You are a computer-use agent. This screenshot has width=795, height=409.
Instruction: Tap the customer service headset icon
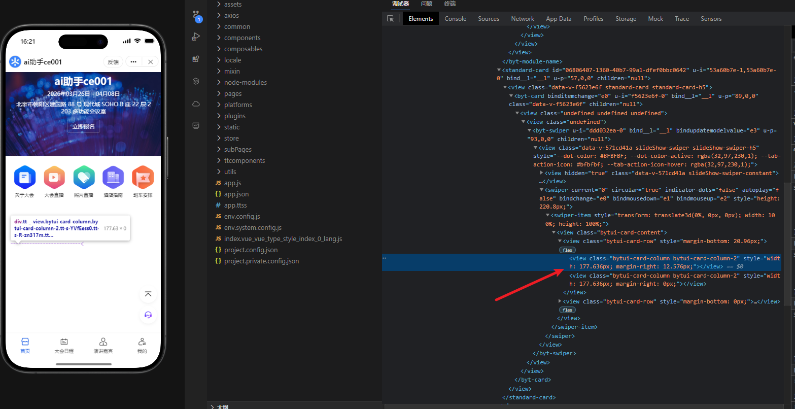pos(148,315)
